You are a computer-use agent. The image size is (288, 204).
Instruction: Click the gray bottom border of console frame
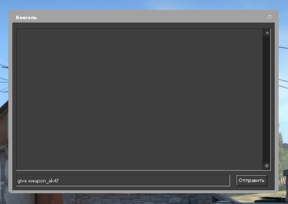click(x=144, y=192)
